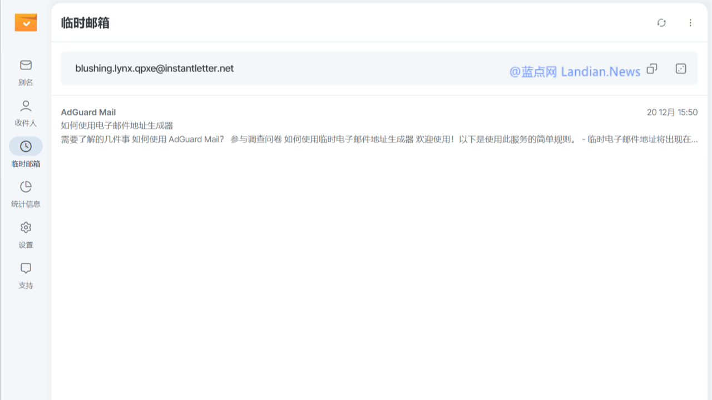The height and width of the screenshot is (400, 712).
Task: Click the blushing.lynx.qpxe@instantletter.net address text
Action: (155, 68)
